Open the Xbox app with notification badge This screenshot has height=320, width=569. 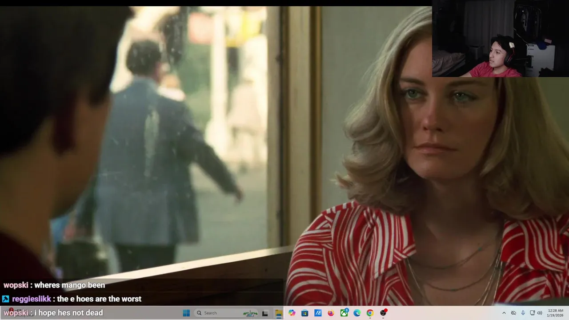344,313
